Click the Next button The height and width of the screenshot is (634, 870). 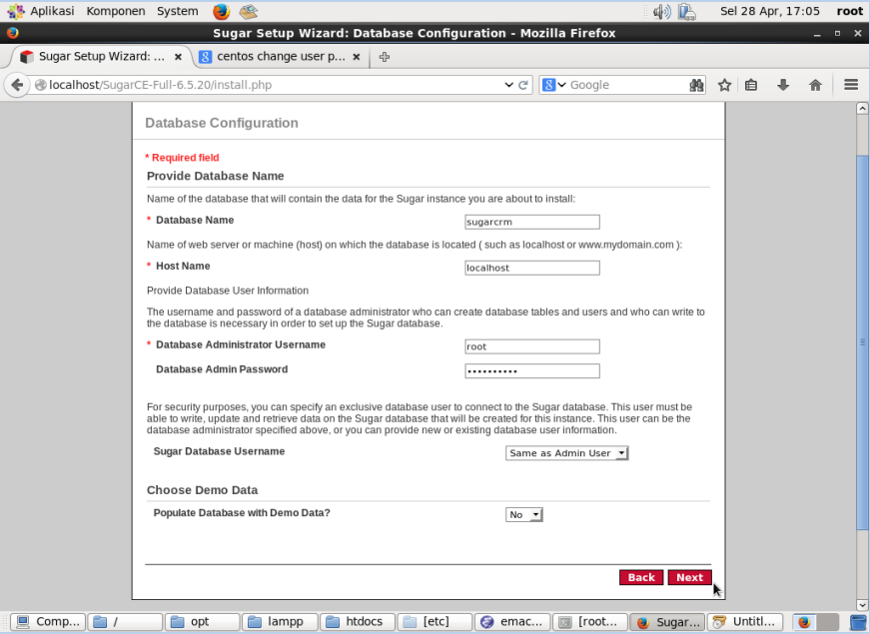[688, 577]
